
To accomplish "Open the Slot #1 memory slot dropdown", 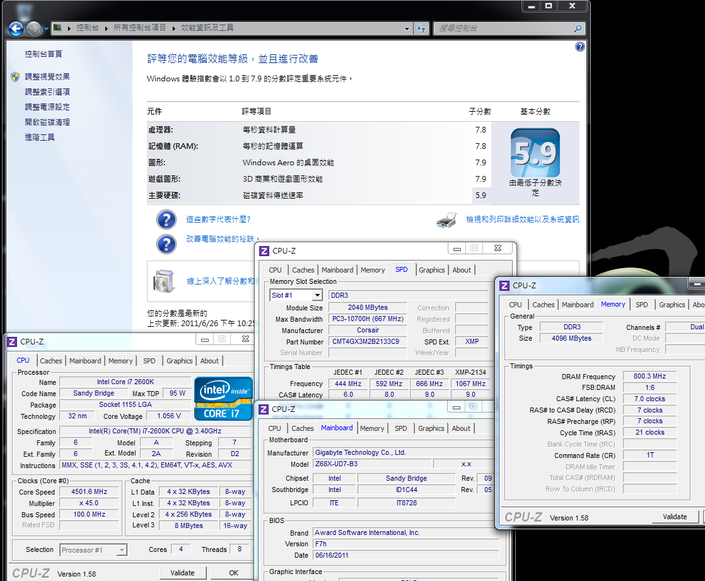I will point(317,295).
